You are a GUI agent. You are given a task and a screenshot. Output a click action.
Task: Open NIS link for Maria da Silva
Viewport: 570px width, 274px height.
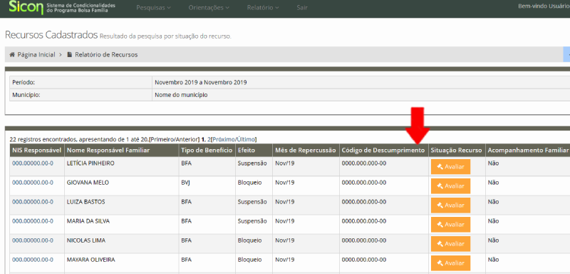point(33,221)
